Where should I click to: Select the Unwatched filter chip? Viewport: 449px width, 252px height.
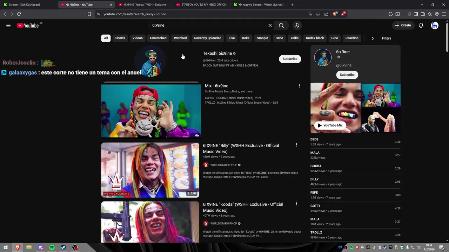point(158,38)
